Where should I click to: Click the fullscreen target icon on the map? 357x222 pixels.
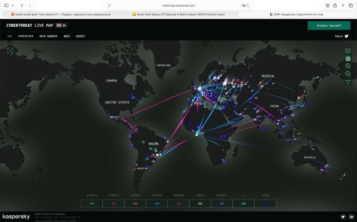click(x=10, y=51)
